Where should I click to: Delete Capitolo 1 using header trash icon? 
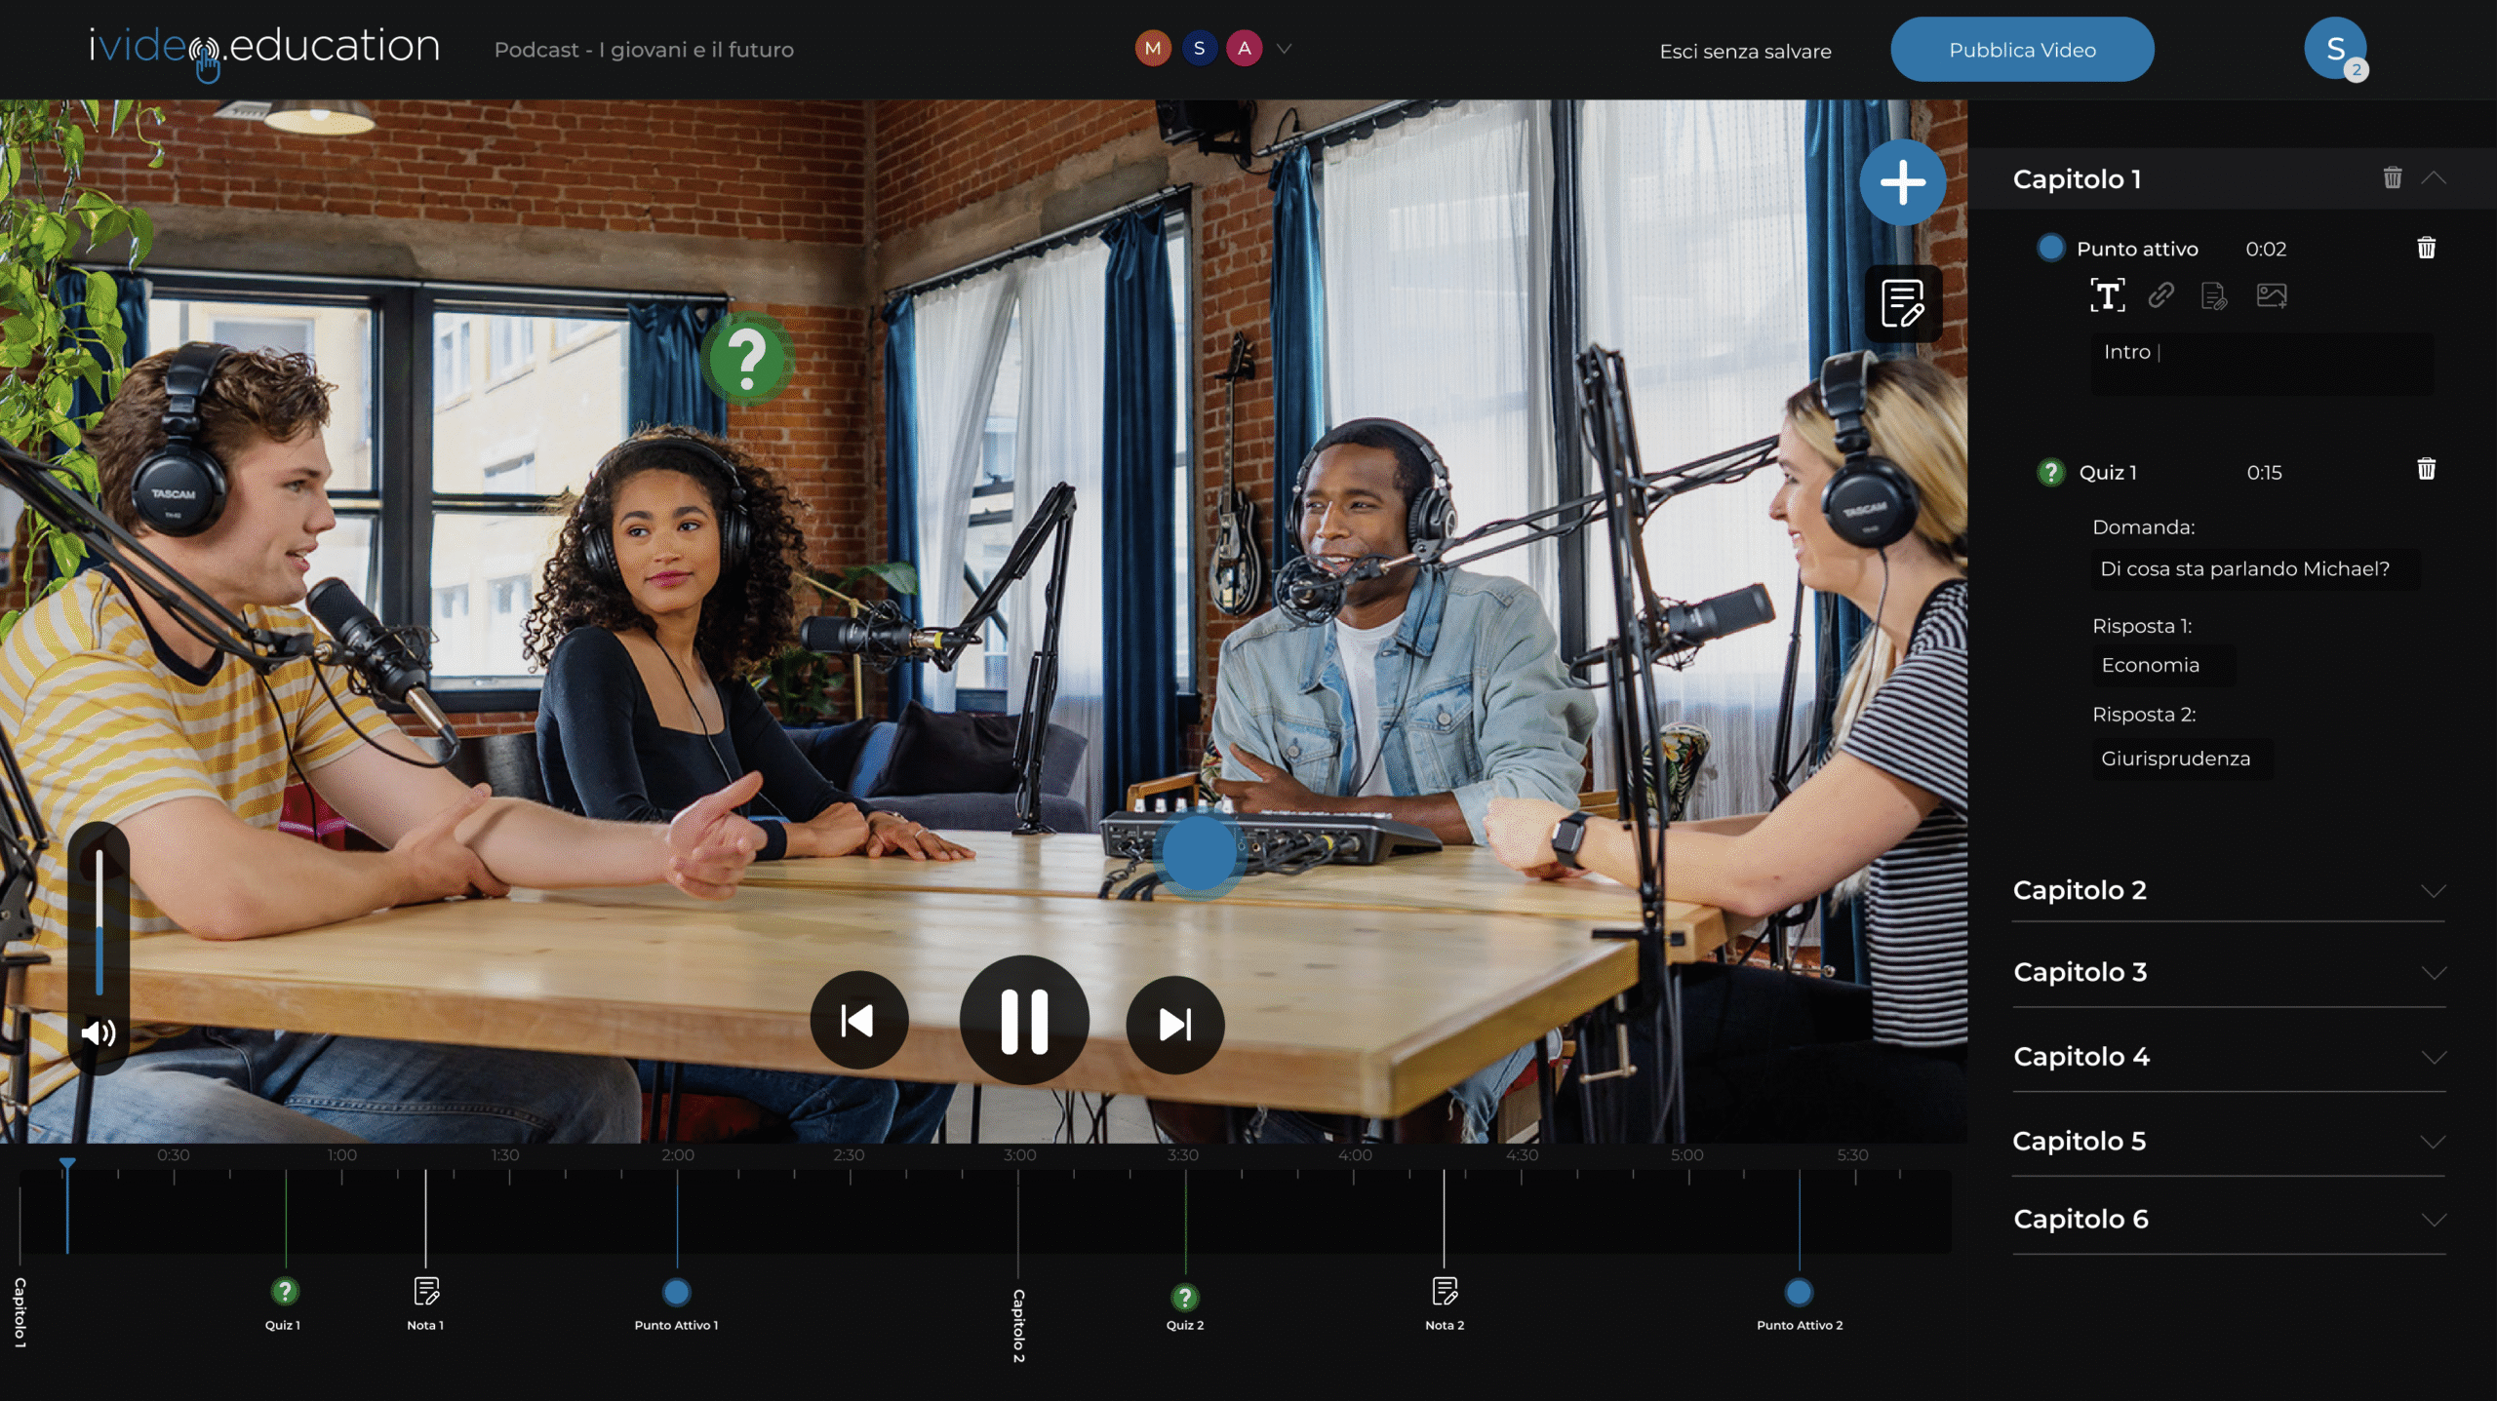[x=2392, y=177]
